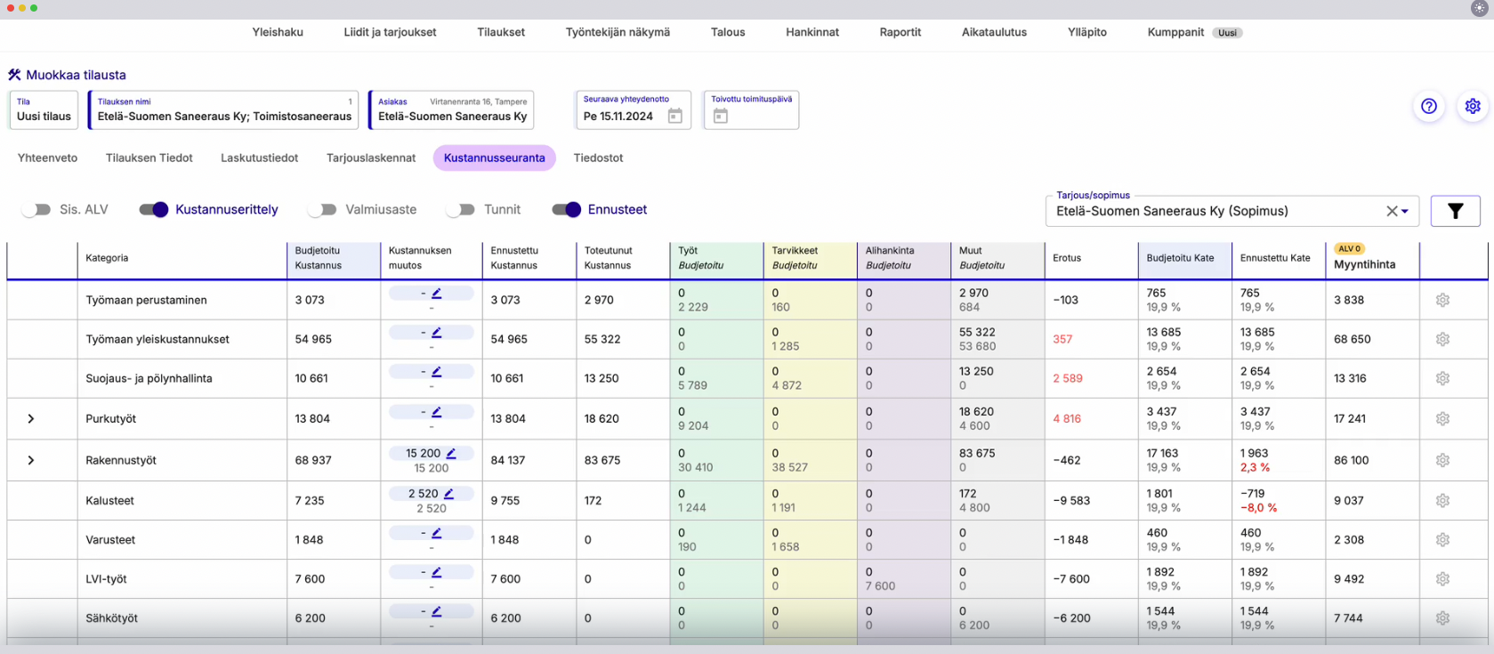Open calendar for Seuraava yhteydenotto date
Image resolution: width=1494 pixels, height=654 pixels.
[x=675, y=117]
